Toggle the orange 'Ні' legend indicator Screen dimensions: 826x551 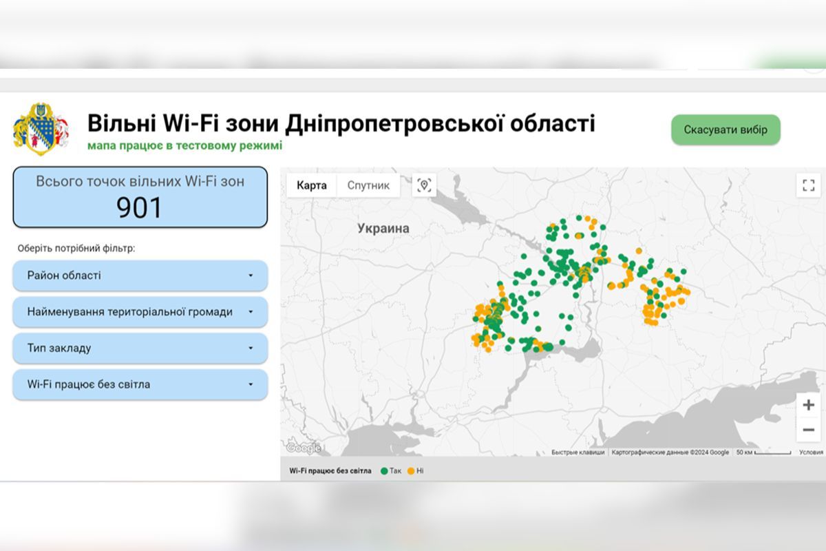(412, 470)
